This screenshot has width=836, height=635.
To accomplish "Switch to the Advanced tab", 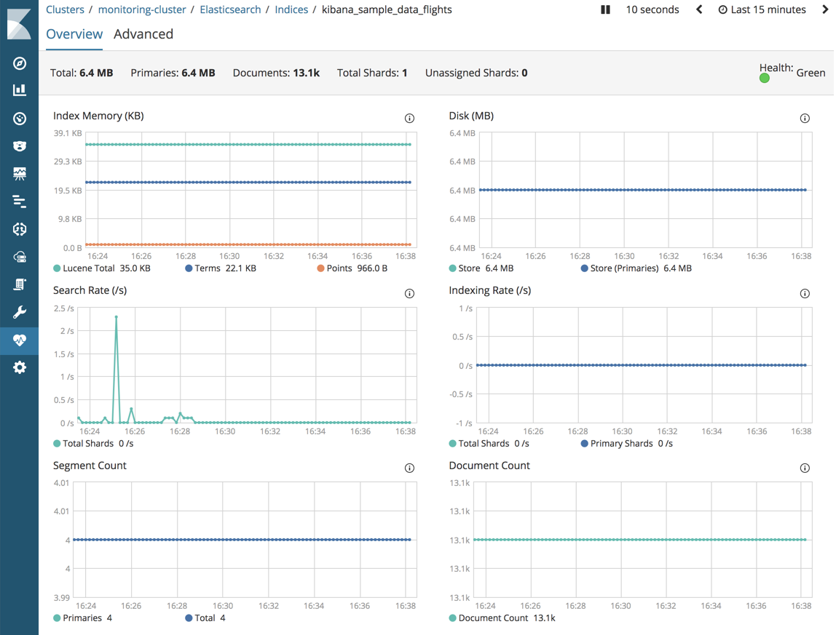I will point(143,34).
